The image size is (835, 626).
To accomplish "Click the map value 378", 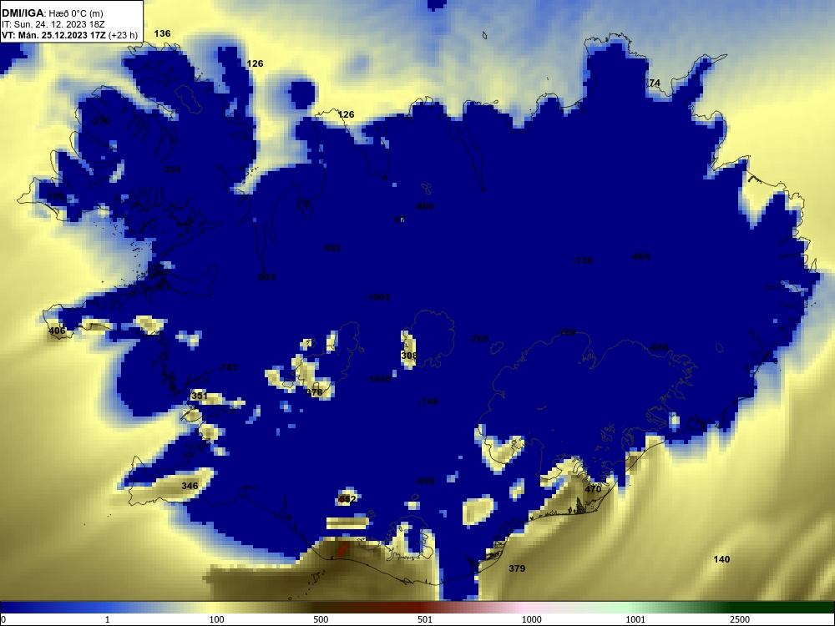I will pyautogui.click(x=314, y=392).
